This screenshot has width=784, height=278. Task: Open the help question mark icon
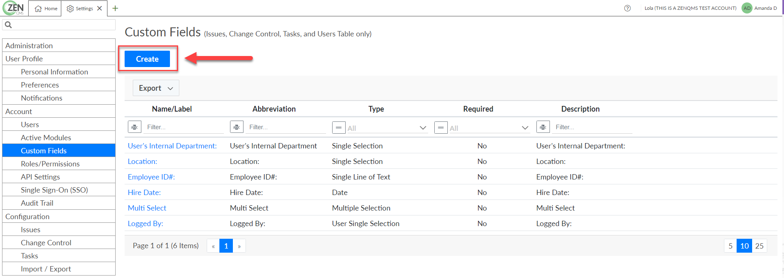click(x=628, y=8)
